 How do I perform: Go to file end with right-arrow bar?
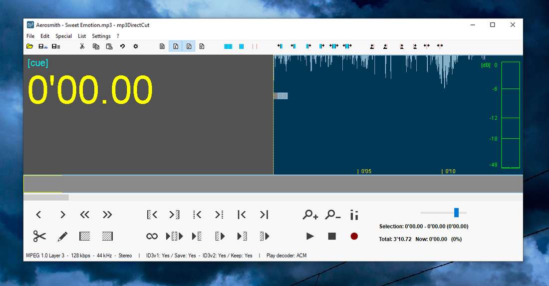click(264, 215)
